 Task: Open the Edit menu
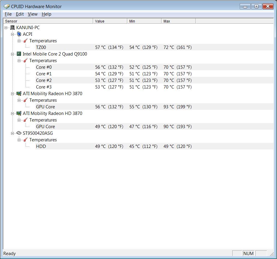20,14
